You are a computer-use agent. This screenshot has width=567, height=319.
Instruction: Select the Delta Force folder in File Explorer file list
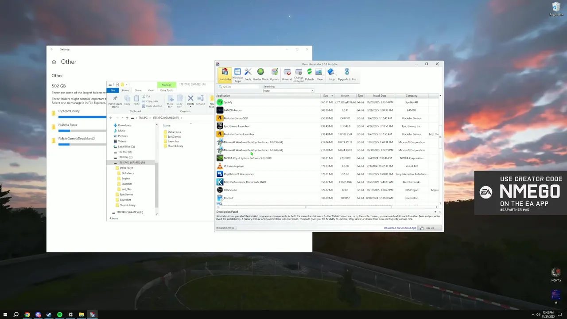click(172, 132)
